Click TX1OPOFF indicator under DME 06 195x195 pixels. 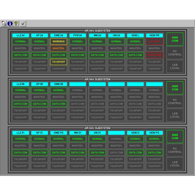[x=58, y=111]
